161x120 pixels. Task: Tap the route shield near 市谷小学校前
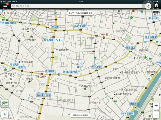pyautogui.click(x=59, y=75)
